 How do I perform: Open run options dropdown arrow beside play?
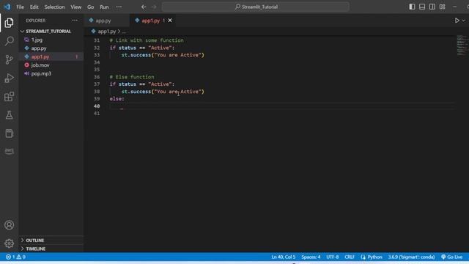click(x=464, y=21)
